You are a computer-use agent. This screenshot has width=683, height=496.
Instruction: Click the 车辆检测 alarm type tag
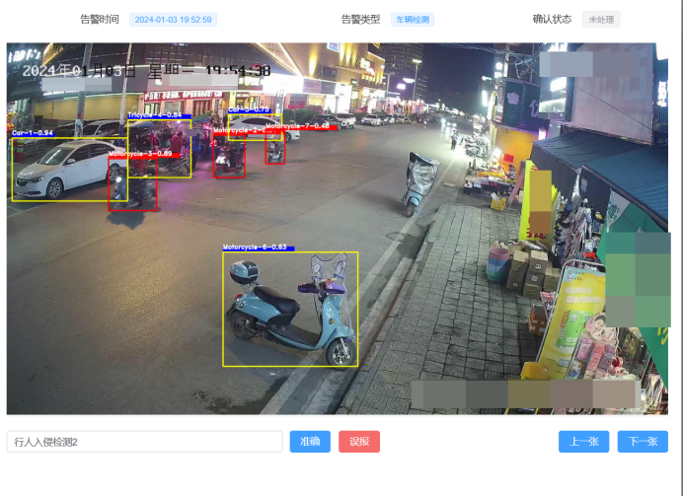click(413, 20)
